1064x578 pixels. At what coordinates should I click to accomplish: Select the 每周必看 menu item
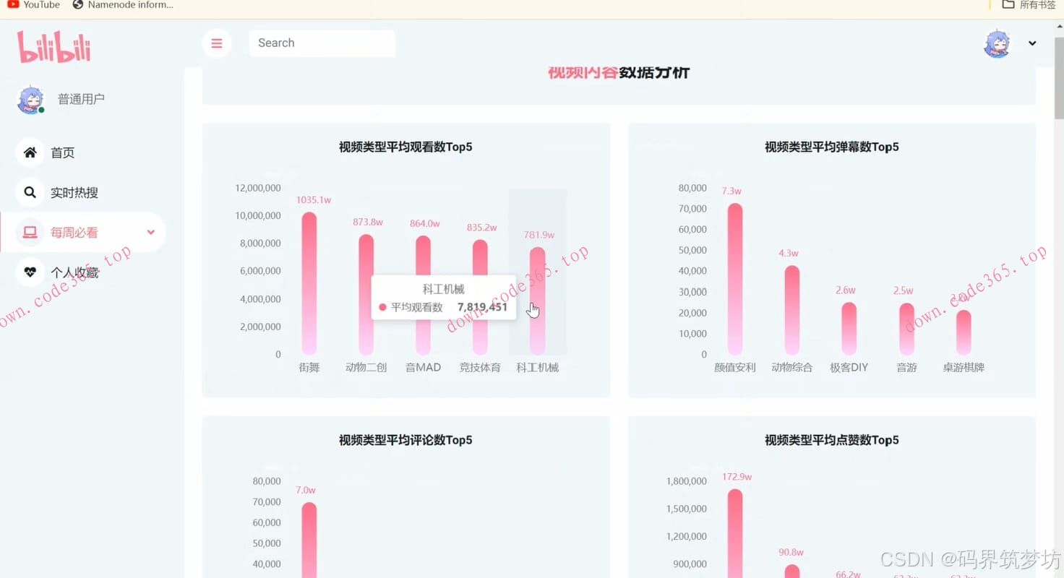click(83, 233)
